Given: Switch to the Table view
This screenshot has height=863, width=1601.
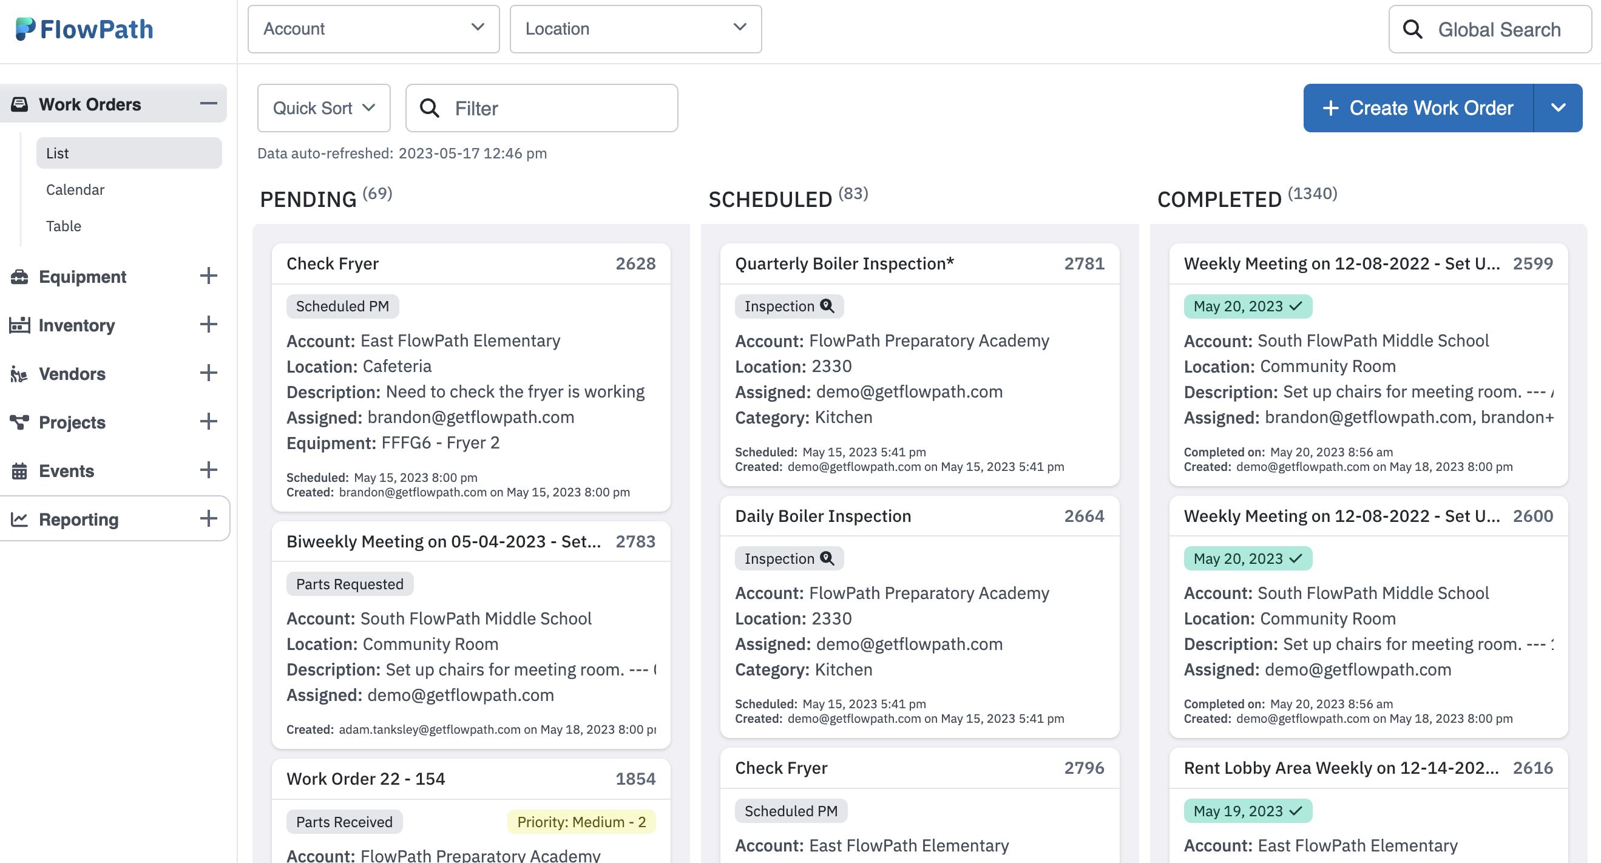Looking at the screenshot, I should tap(63, 226).
